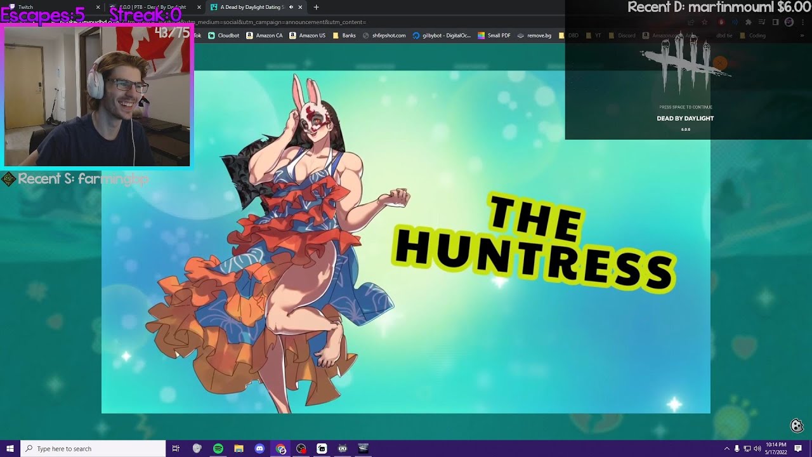Open network settings tray icon
The width and height of the screenshot is (812, 457).
tap(747, 449)
